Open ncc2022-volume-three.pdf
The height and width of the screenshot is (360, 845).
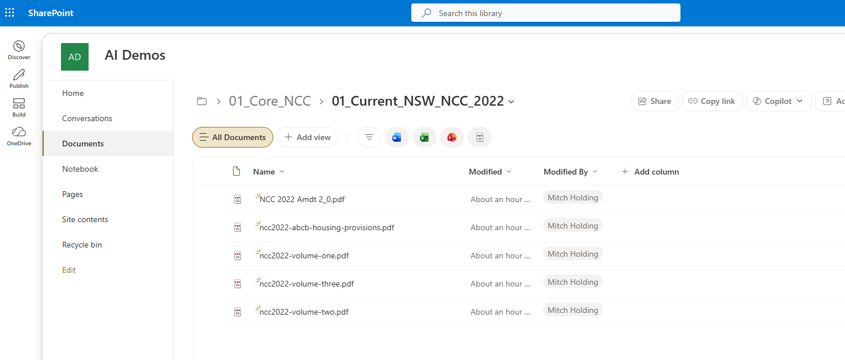tap(307, 284)
